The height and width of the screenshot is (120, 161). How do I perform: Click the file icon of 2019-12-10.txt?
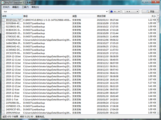click(x=3, y=57)
